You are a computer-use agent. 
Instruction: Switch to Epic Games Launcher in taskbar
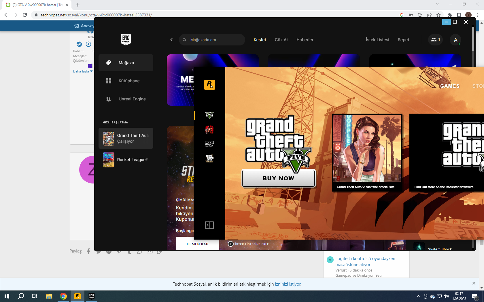(92, 296)
